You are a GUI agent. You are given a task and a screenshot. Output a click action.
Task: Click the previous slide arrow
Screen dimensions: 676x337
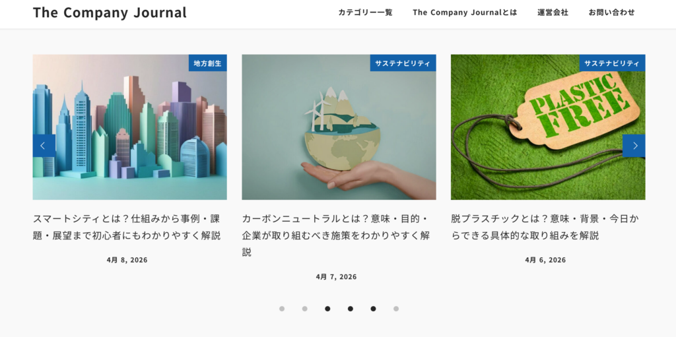pos(44,146)
